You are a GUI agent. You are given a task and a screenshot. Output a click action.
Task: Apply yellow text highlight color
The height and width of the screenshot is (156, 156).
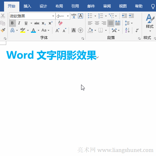coord(23,30)
